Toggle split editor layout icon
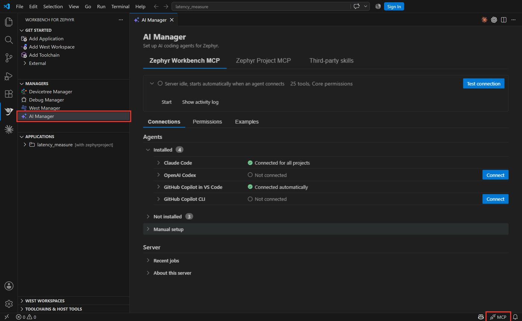 click(x=504, y=20)
